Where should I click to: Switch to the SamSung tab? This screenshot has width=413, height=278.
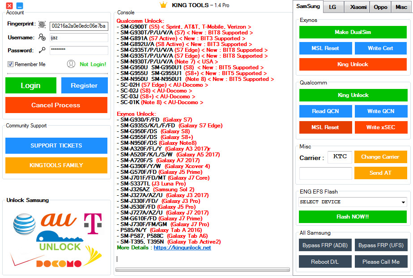coord(308,6)
